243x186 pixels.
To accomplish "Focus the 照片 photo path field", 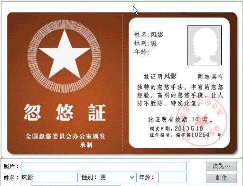I will [104, 167].
